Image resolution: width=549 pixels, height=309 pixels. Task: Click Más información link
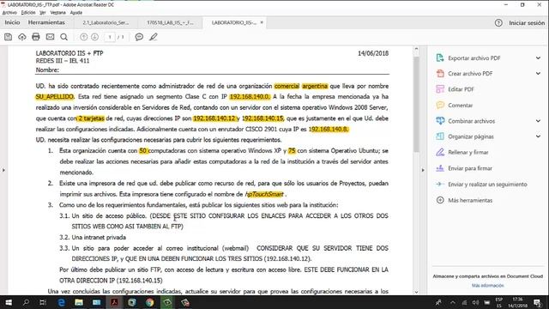(x=488, y=286)
